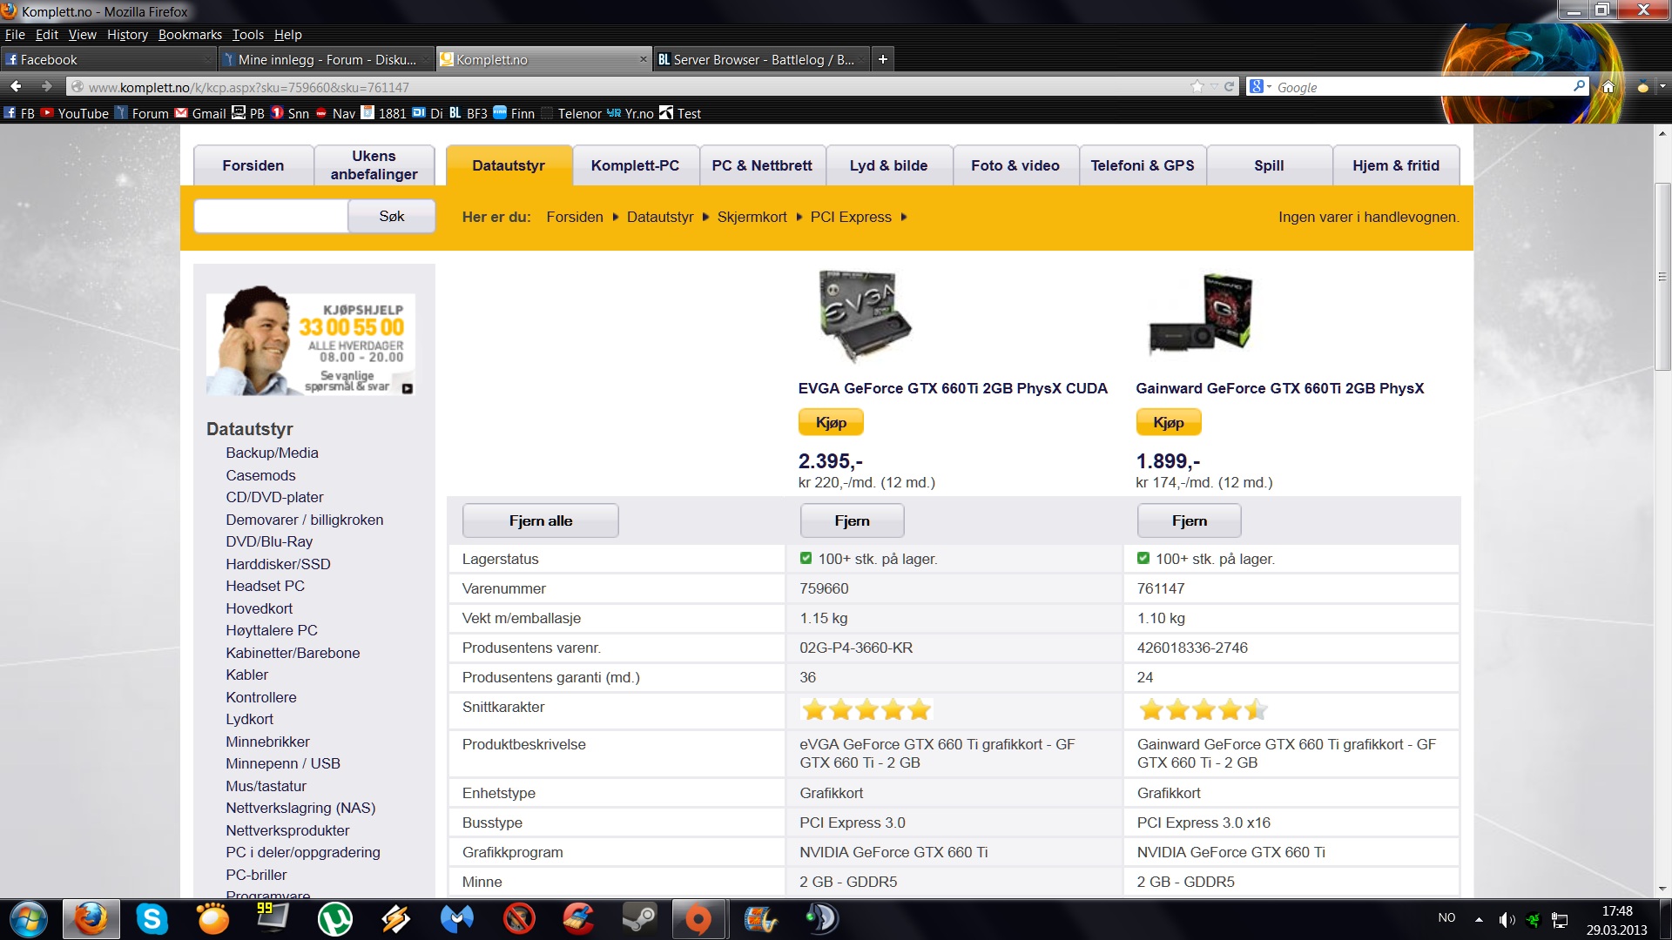Click the browser Forward arrow
The width and height of the screenshot is (1672, 940).
pos(47,86)
